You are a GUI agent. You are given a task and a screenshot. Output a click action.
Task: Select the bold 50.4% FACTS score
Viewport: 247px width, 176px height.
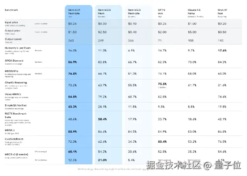tap(103, 119)
